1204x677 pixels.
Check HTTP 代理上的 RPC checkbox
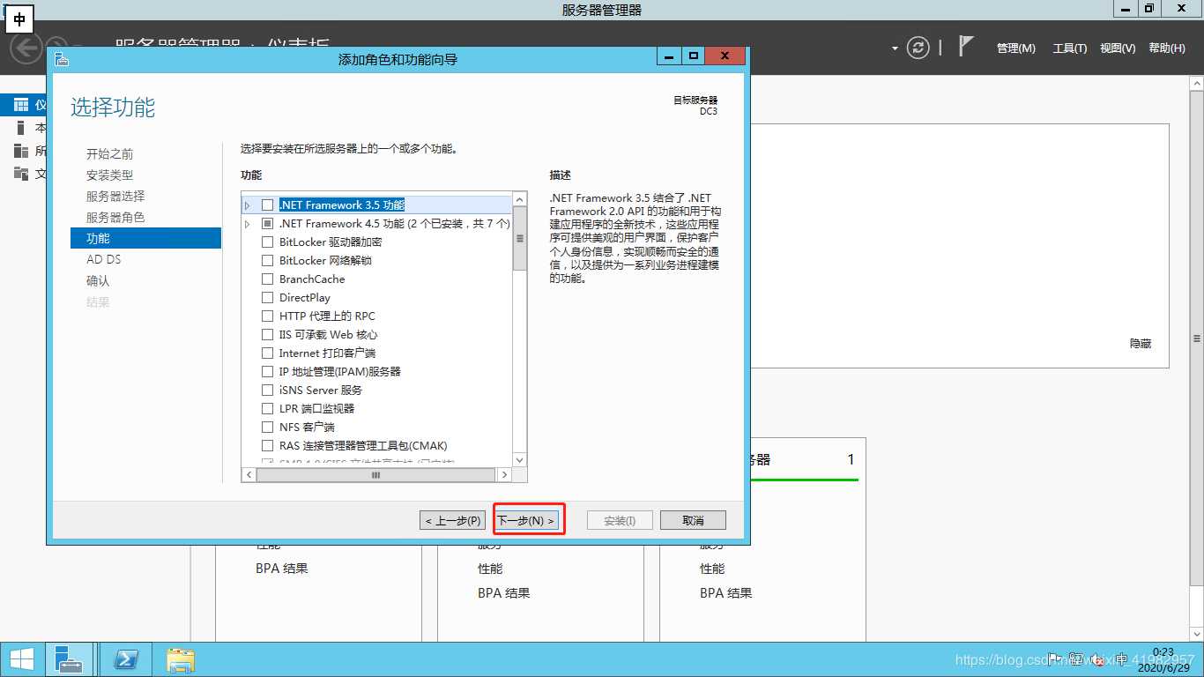(268, 316)
